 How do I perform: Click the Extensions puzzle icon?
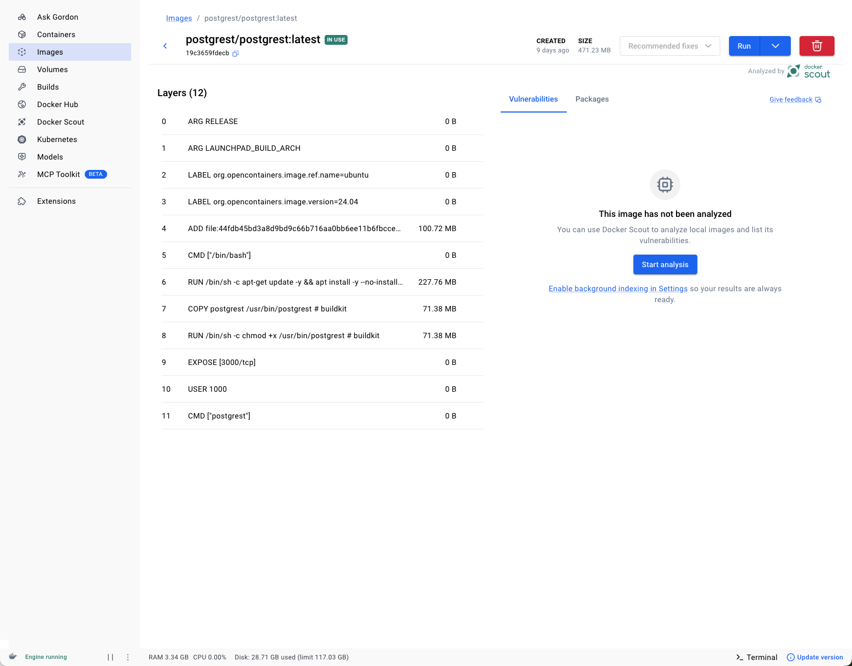pos(22,201)
